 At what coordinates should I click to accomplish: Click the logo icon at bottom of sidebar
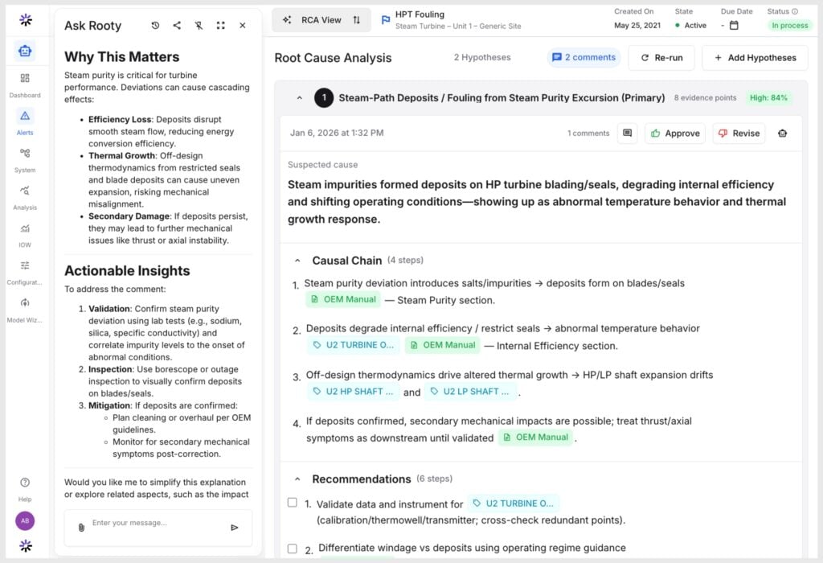point(25,545)
